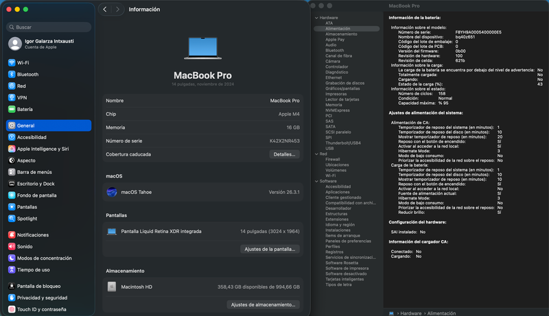Open Apple Intelligence y Siri icon
The height and width of the screenshot is (316, 549).
click(x=12, y=149)
